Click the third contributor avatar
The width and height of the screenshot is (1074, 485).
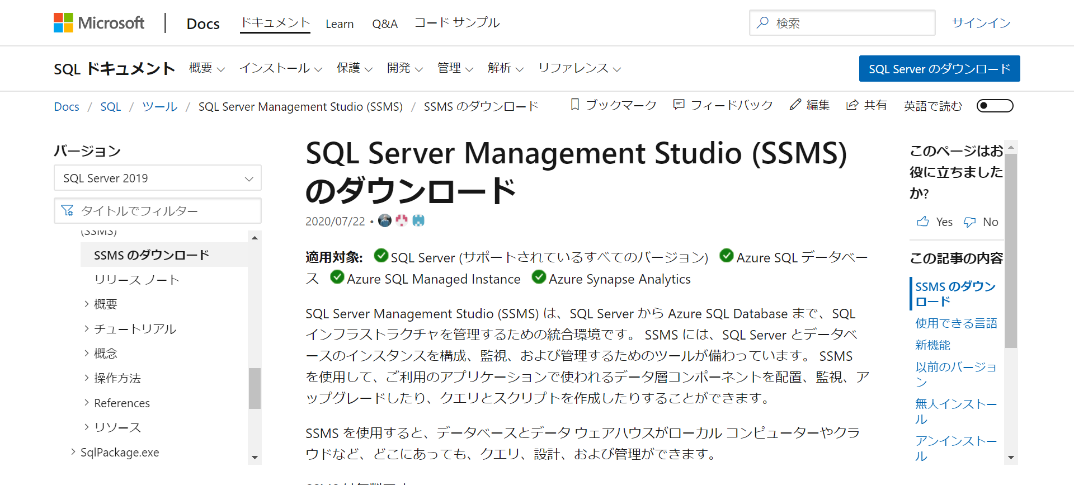(x=418, y=220)
